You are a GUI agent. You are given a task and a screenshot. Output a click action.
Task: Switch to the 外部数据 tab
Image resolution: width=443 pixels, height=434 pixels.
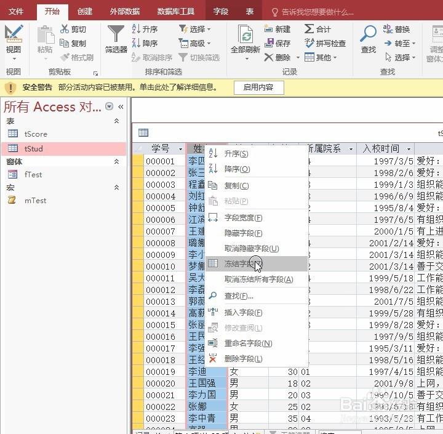pyautogui.click(x=125, y=12)
